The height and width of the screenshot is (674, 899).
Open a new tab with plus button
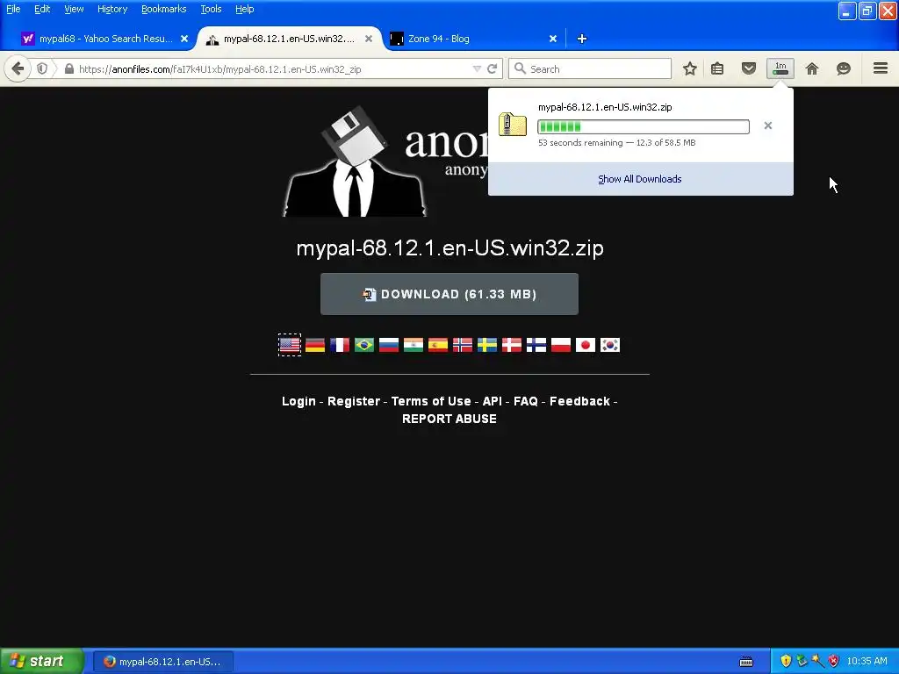pos(582,39)
